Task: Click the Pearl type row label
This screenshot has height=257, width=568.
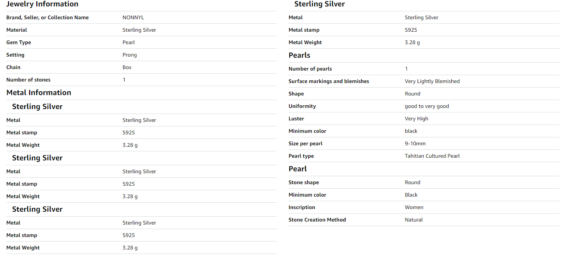Action: pyautogui.click(x=301, y=156)
